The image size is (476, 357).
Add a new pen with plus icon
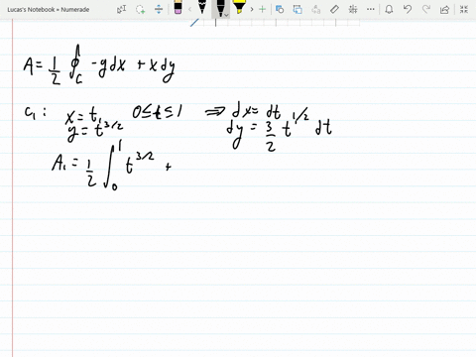click(263, 9)
